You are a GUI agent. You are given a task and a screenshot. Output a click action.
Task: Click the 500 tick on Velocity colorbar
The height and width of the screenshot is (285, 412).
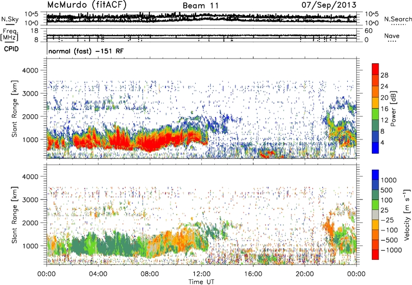tap(386, 190)
